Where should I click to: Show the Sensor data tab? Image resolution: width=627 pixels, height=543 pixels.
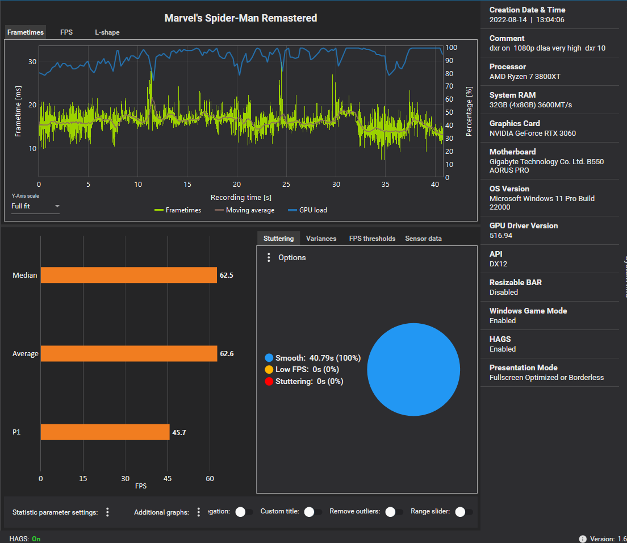pos(423,239)
